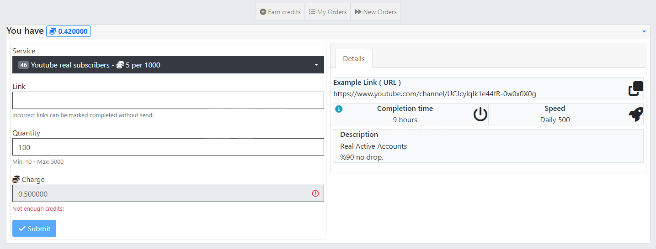Expand the blue caret at balance panel right
The height and width of the screenshot is (249, 656).
pyautogui.click(x=644, y=31)
